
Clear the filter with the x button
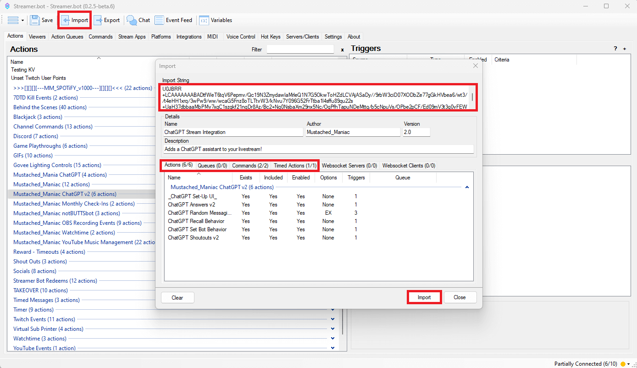coord(342,50)
